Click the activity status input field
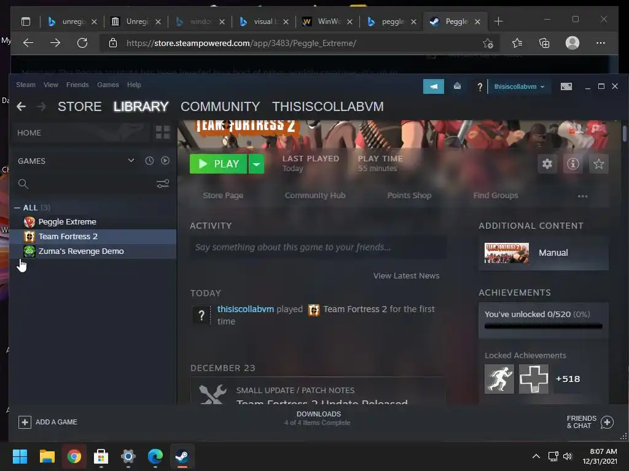Image resolution: width=629 pixels, height=471 pixels. coord(318,248)
